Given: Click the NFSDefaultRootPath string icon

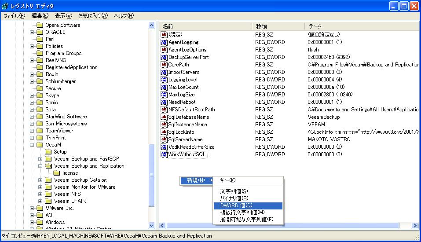Looking at the screenshot, I should pos(164,110).
